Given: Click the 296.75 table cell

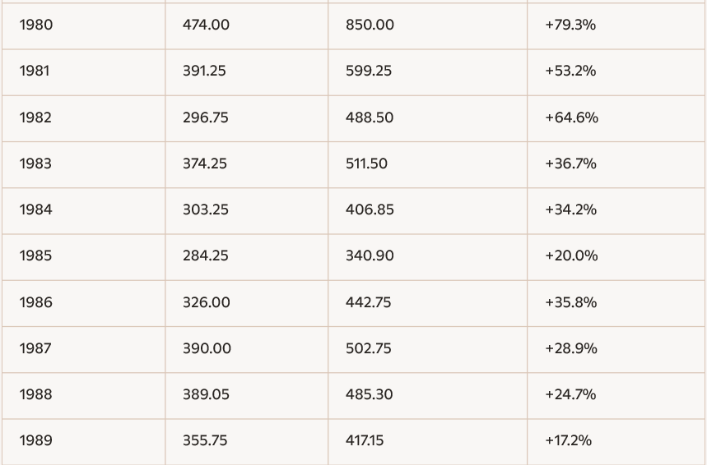Looking at the screenshot, I should coord(206,117).
